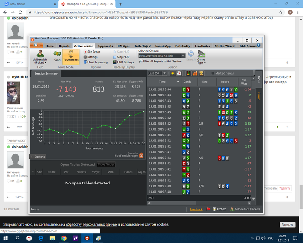The height and width of the screenshot is (243, 303).
Task: Open Hand Importing option
Action: coord(96,62)
